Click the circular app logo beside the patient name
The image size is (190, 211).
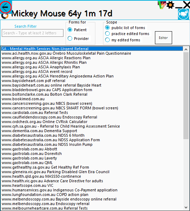5,16
